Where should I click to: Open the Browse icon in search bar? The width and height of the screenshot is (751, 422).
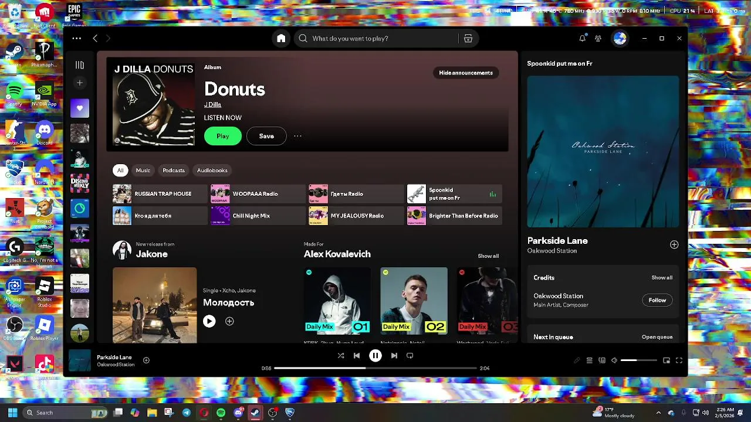point(468,38)
